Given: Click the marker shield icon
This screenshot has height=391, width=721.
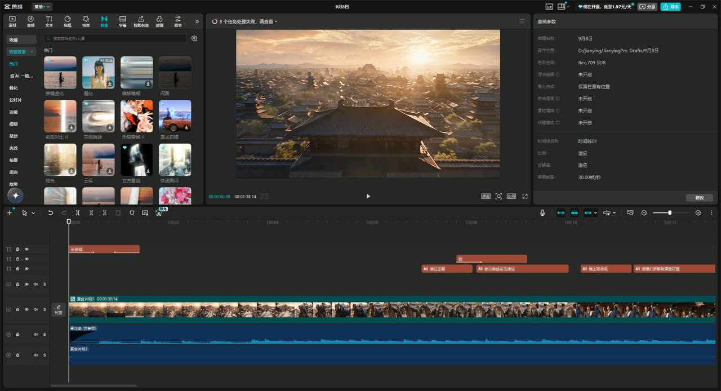Looking at the screenshot, I should point(132,213).
